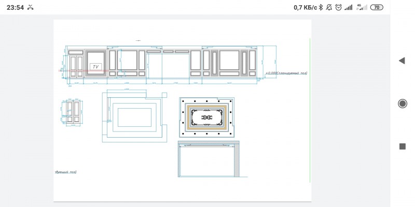
Task: Tap the Android home circle button
Action: tap(403, 103)
